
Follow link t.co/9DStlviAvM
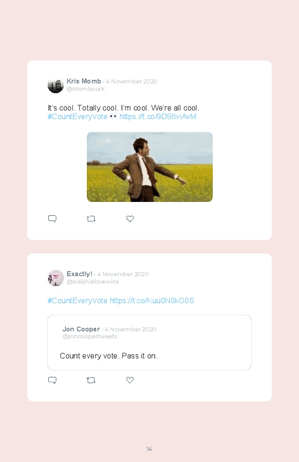click(x=158, y=117)
